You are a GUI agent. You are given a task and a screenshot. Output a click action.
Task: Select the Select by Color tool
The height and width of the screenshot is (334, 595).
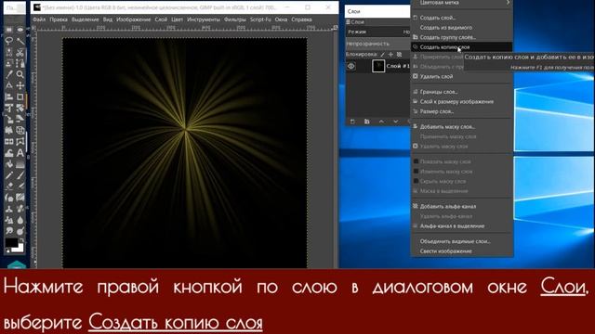9,52
